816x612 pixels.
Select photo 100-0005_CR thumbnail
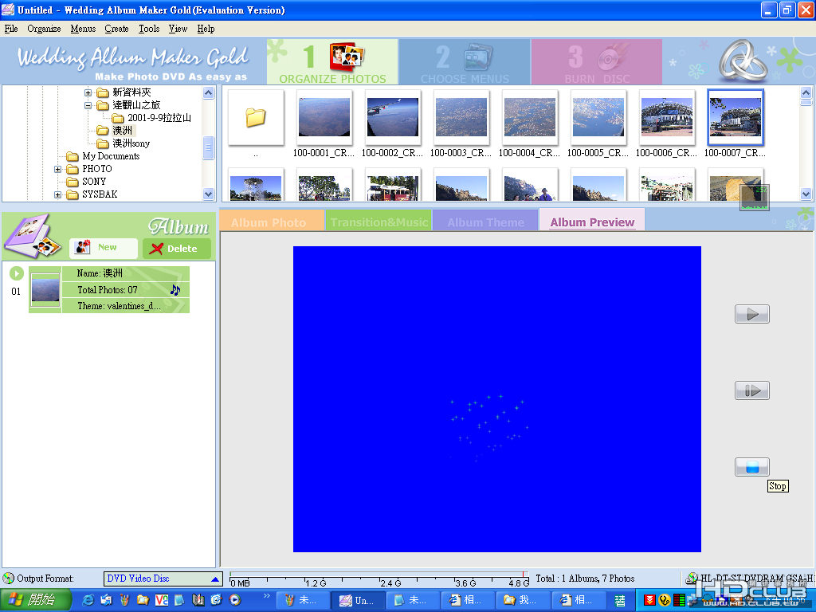tap(598, 118)
